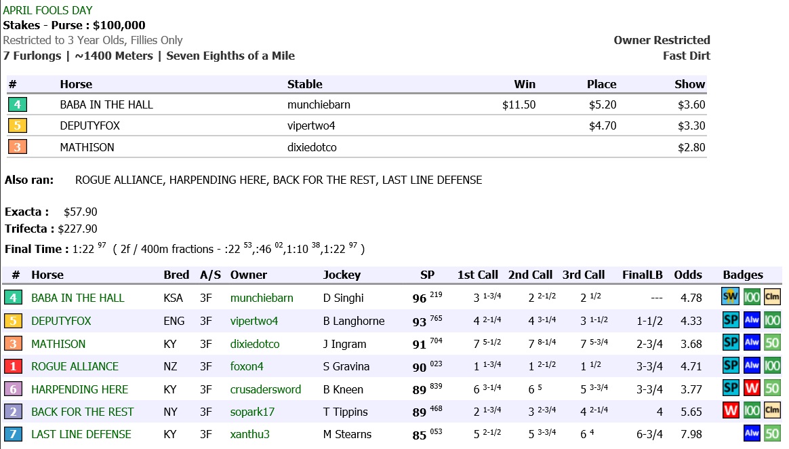Click the SP column header in results table
The width and height of the screenshot is (789, 449).
click(x=428, y=275)
